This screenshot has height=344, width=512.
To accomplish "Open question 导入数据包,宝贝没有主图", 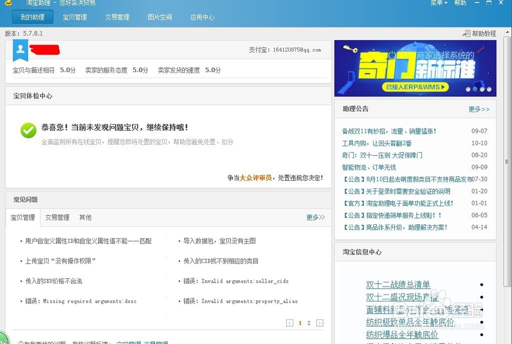I will pyautogui.click(x=219, y=241).
